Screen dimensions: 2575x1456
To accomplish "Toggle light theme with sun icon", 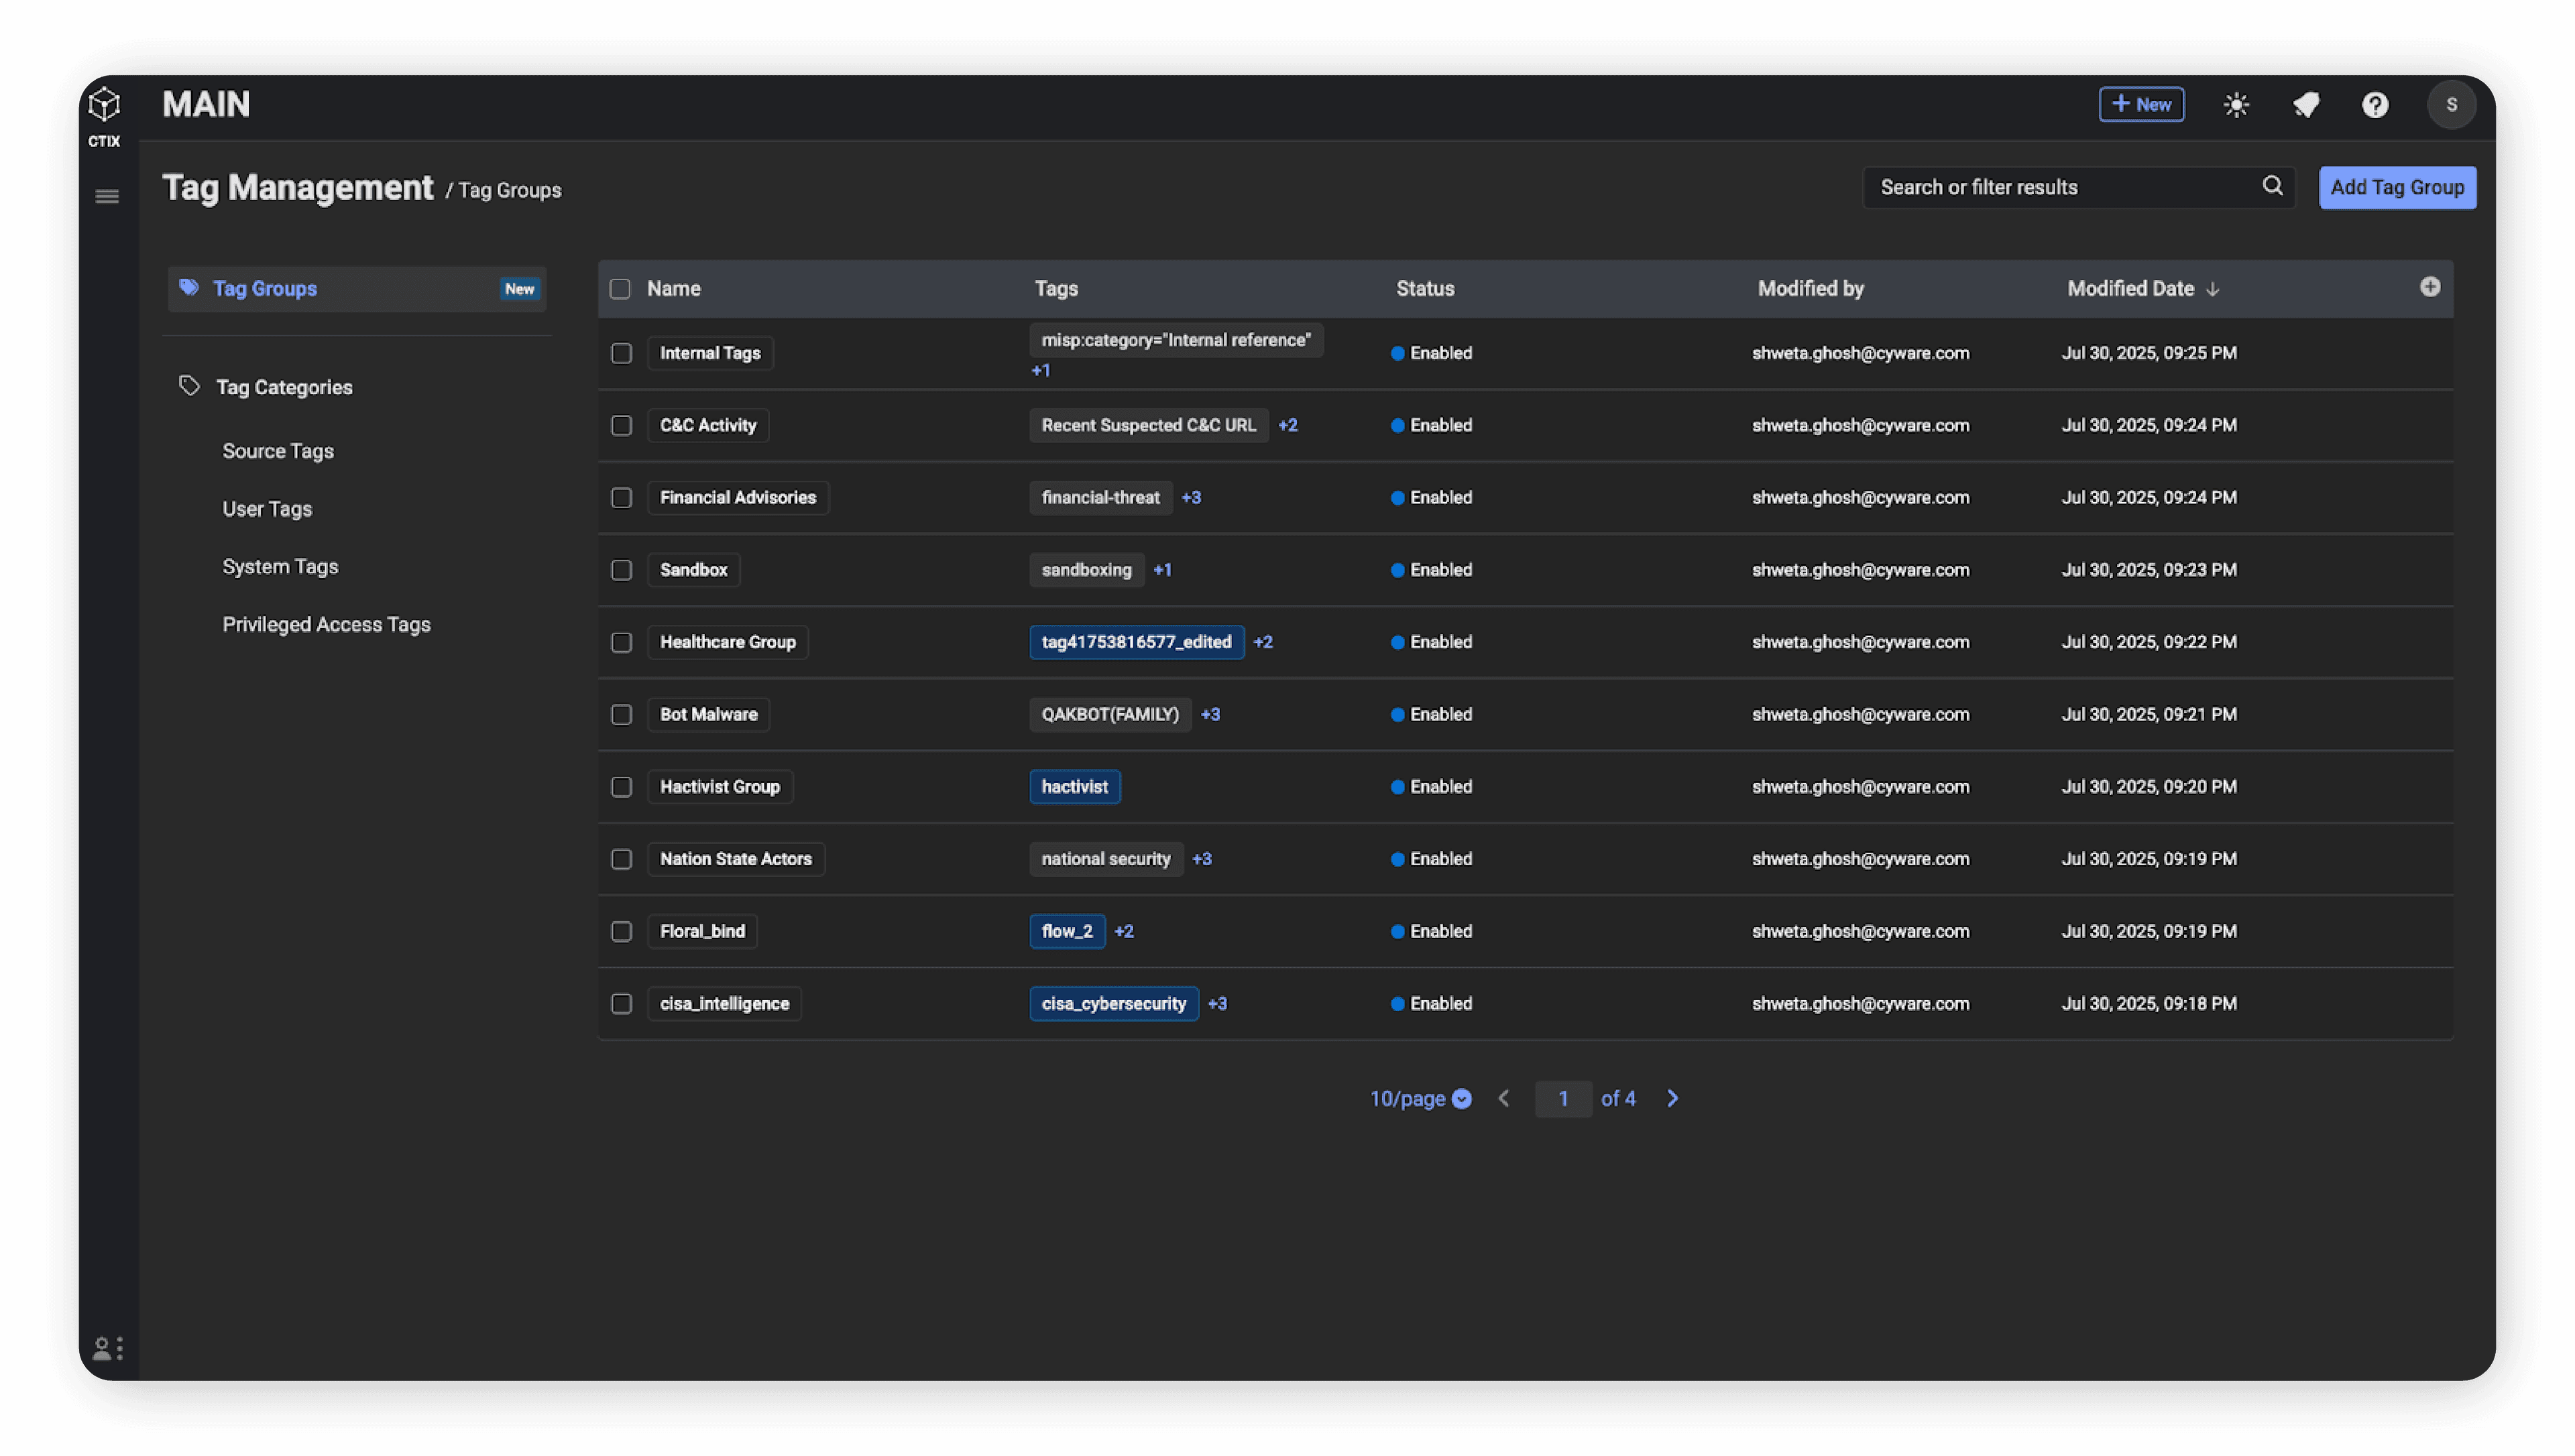I will [2236, 105].
